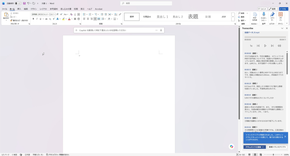The width and height of the screenshot is (290, 156).
Task: Apply italic formatting
Action: coord(37,19)
